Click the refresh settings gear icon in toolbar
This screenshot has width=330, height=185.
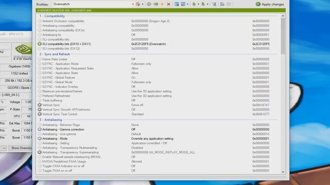pos(149,4)
